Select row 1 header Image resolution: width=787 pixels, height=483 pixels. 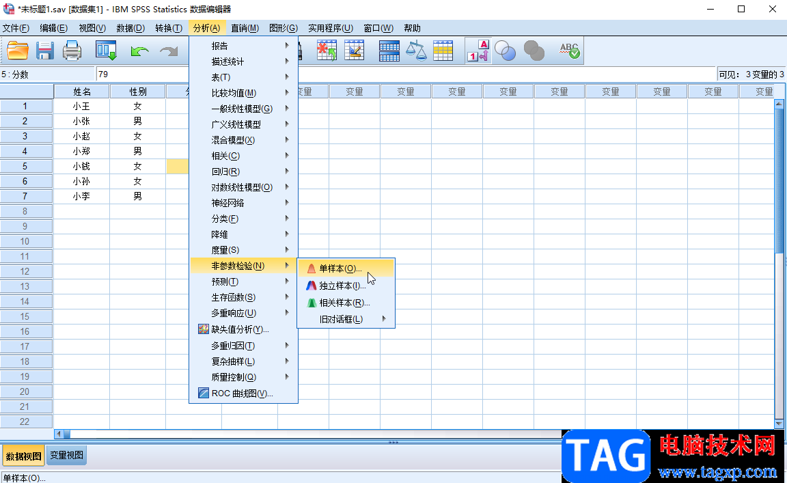pyautogui.click(x=26, y=107)
